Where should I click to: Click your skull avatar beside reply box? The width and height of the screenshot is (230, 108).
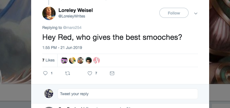[x=49, y=94]
